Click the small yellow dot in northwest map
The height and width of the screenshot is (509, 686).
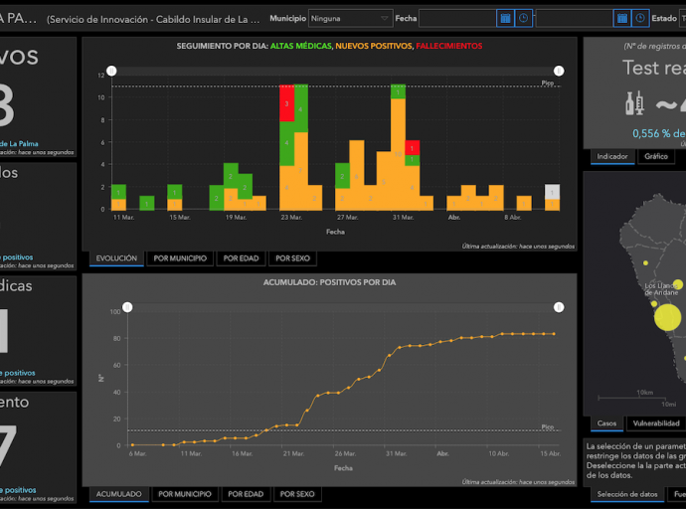point(645,262)
